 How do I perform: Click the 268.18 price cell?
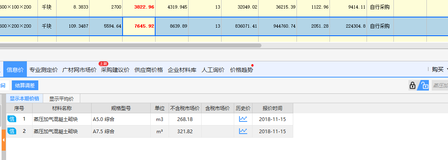pyautogui.click(x=185, y=119)
